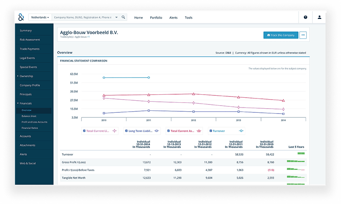Click the Long Term Liabilities square marker
The width and height of the screenshot is (341, 204).
tap(156, 131)
